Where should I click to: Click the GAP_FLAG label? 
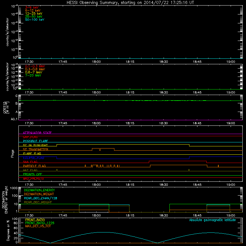tap(30, 137)
